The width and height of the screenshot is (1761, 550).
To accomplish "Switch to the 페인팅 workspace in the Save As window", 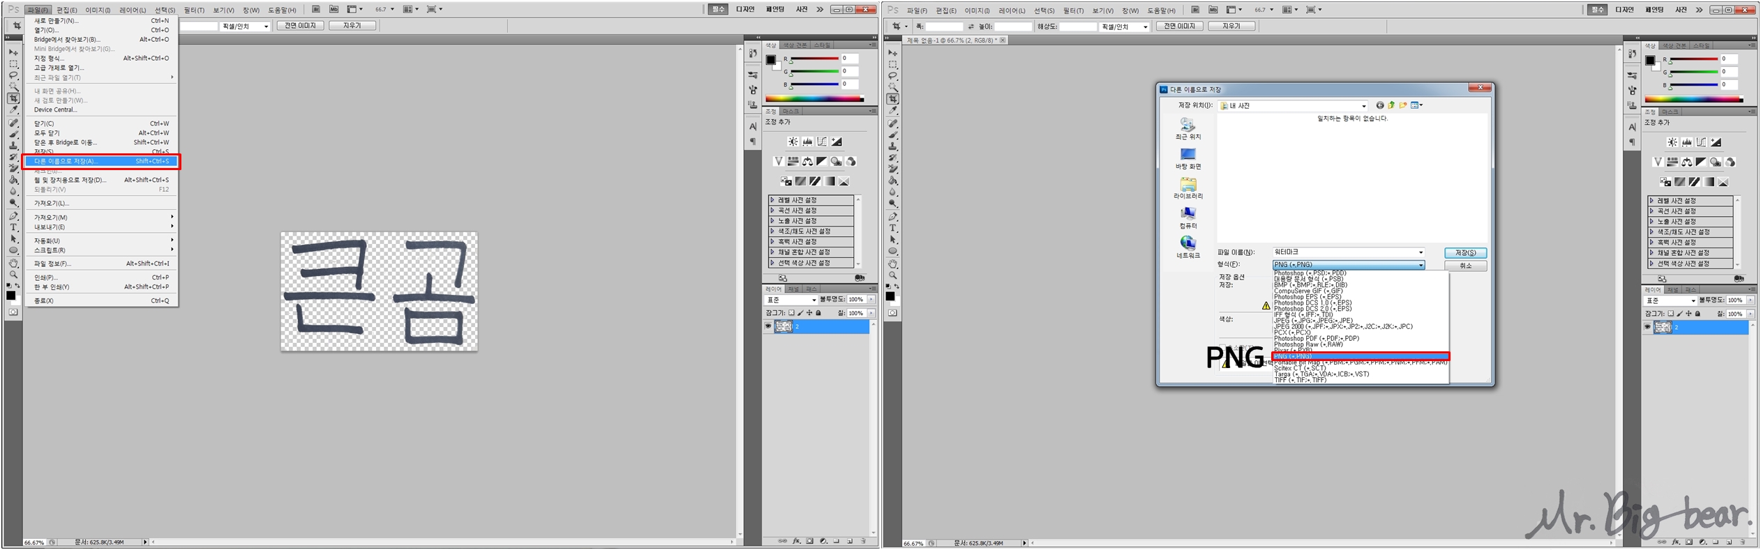I will (x=1654, y=10).
